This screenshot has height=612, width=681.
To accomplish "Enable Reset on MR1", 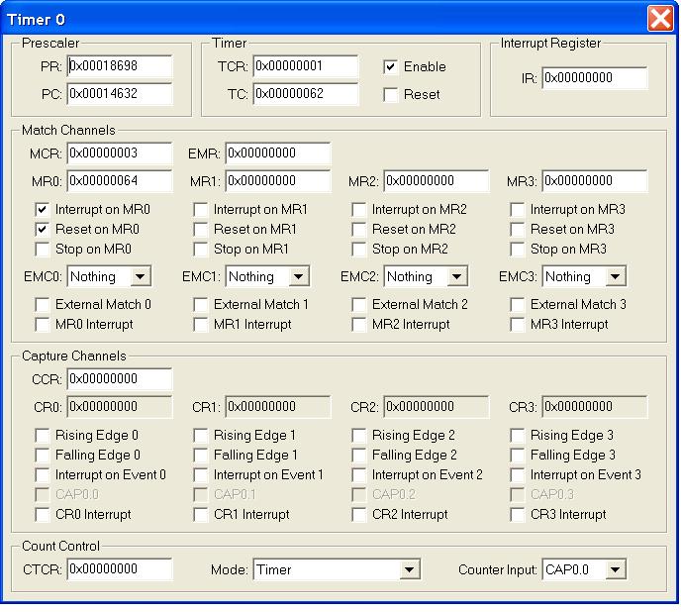I will pos(200,230).
